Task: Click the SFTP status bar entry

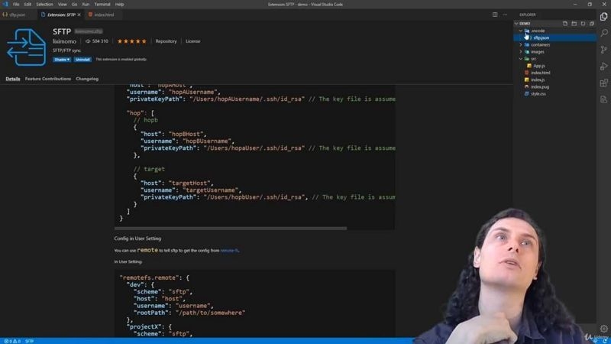Action: click(x=29, y=341)
